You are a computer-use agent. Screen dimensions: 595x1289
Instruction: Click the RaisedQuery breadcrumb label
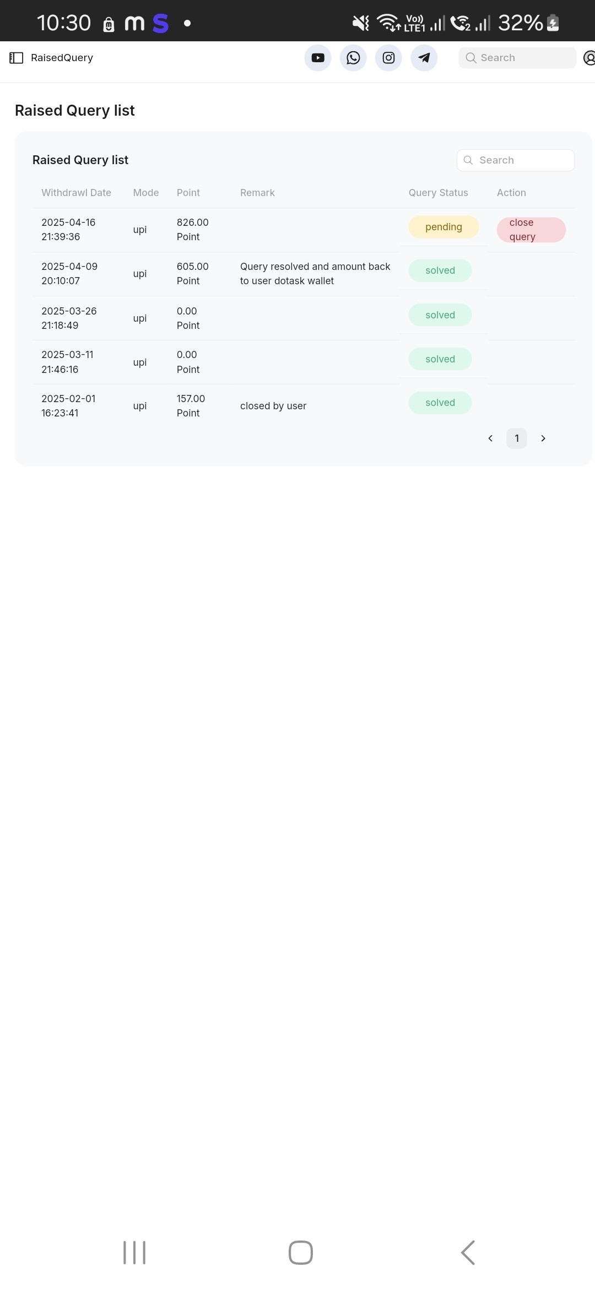click(62, 58)
